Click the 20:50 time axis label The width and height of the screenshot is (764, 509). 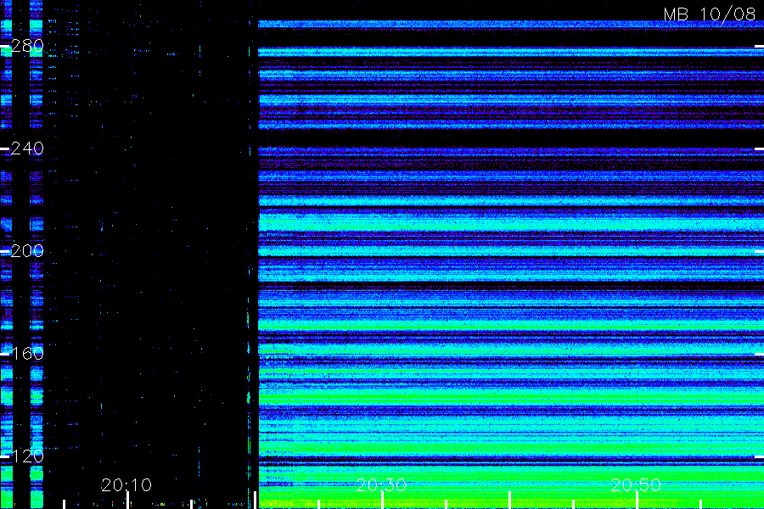point(636,485)
